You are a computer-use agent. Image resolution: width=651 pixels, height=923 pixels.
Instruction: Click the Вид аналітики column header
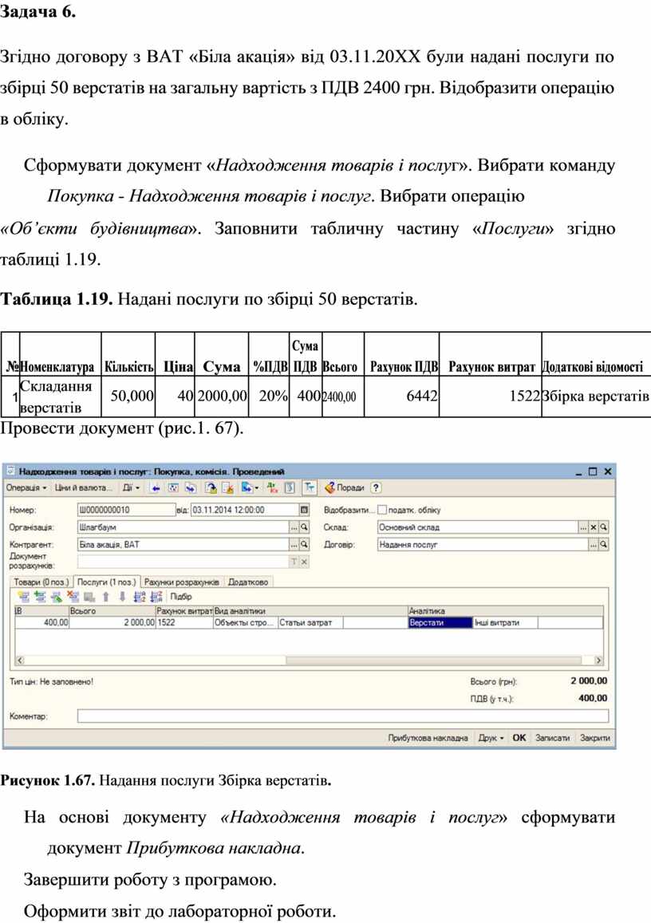(x=311, y=612)
